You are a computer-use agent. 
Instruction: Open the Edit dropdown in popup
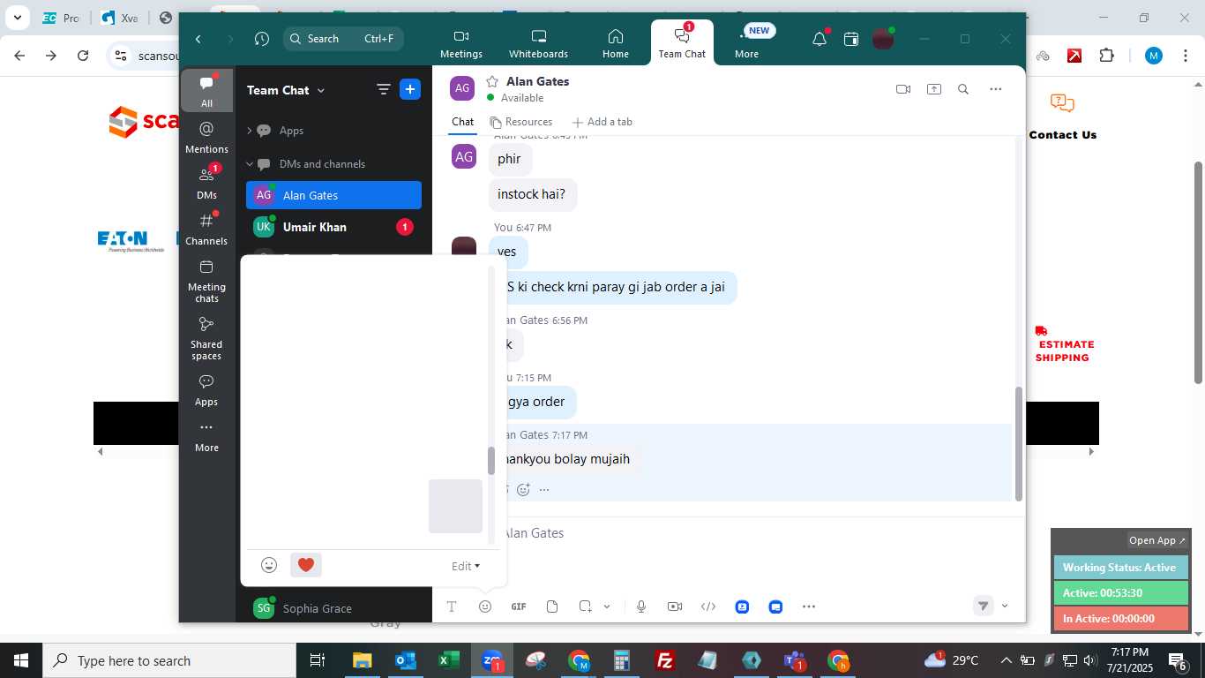[466, 566]
